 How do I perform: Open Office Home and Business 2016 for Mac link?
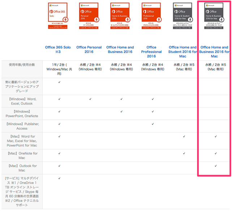point(214,52)
